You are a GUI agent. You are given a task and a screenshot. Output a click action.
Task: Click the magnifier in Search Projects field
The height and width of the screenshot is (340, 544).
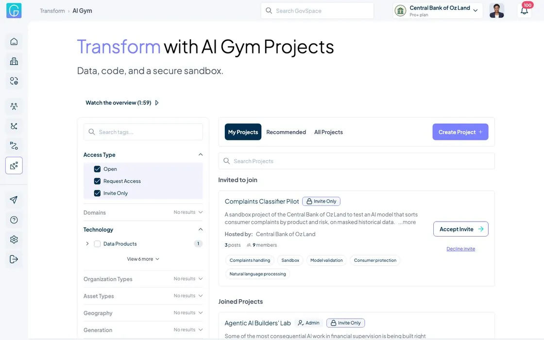pos(226,161)
